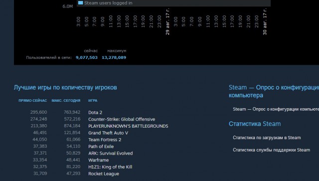This screenshot has height=181, width=319.
Task: Click BATTLEGROUNDS peak value 874,184
Action: [72, 126]
